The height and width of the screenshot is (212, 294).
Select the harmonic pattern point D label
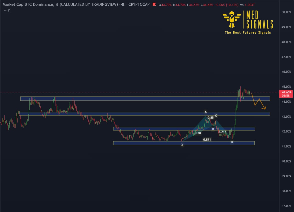click(x=232, y=142)
